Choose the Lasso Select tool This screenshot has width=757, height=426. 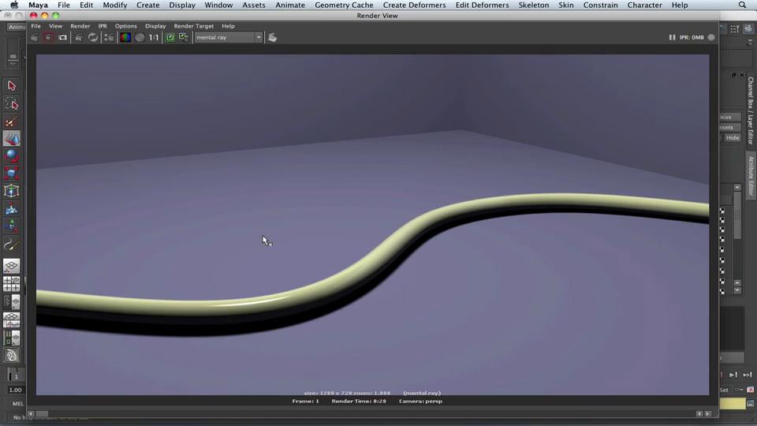12,104
